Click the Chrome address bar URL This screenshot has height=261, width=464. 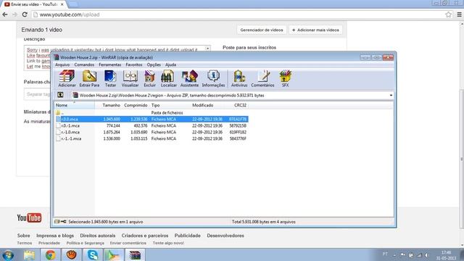(x=70, y=14)
